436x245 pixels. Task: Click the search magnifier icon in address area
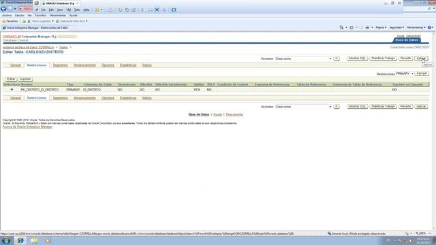[x=429, y=9]
